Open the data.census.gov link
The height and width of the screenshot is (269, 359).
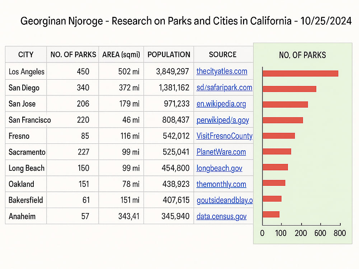(x=222, y=216)
